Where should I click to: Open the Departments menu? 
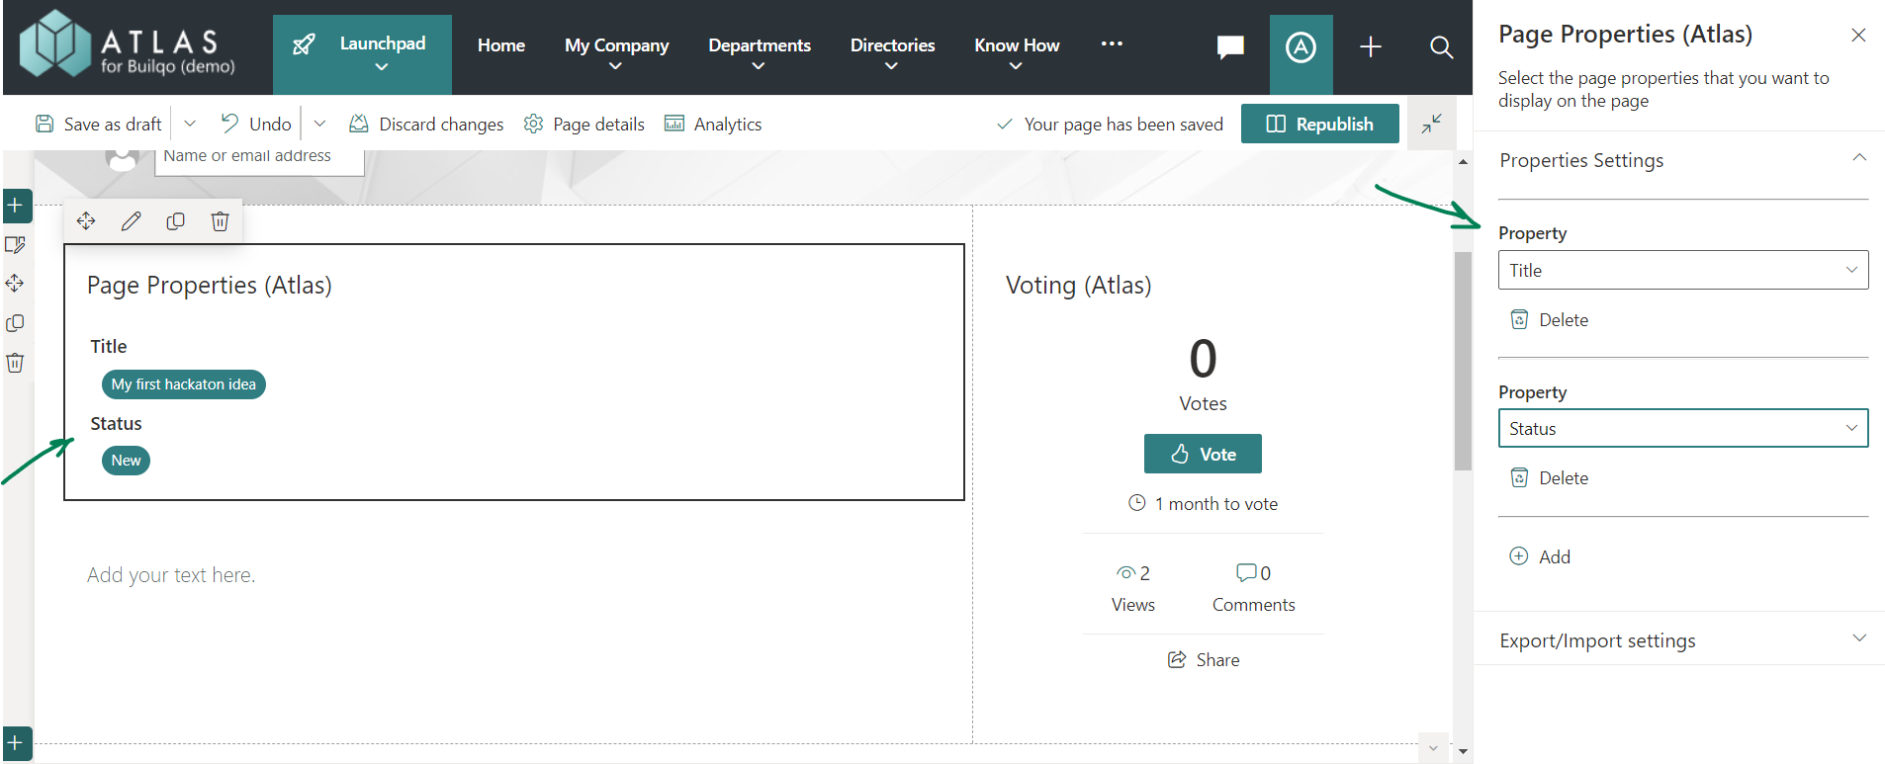pyautogui.click(x=759, y=53)
